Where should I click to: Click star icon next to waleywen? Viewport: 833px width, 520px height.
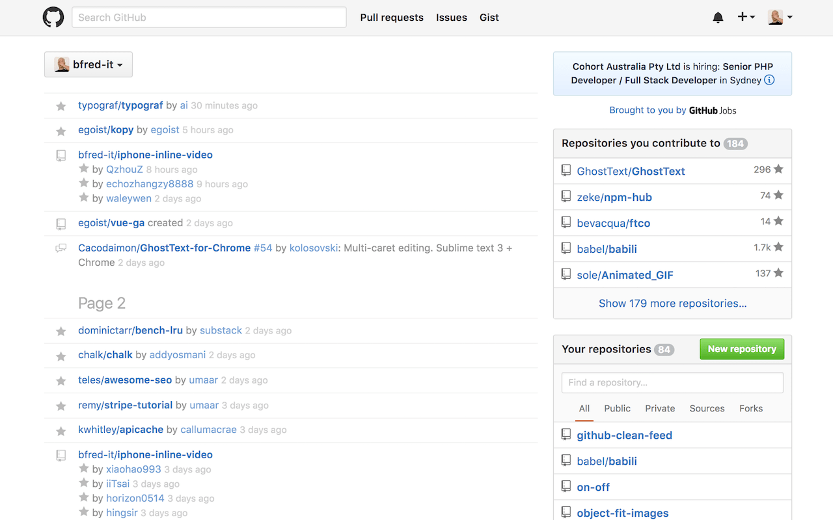[83, 197]
